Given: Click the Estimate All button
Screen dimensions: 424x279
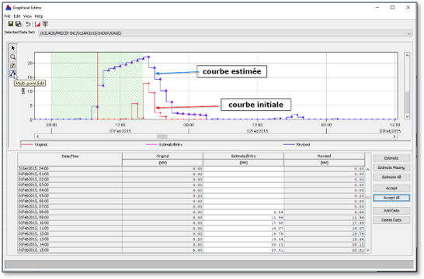Looking at the screenshot, I should point(391,177).
